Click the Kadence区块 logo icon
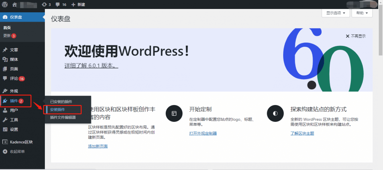 tap(5, 142)
